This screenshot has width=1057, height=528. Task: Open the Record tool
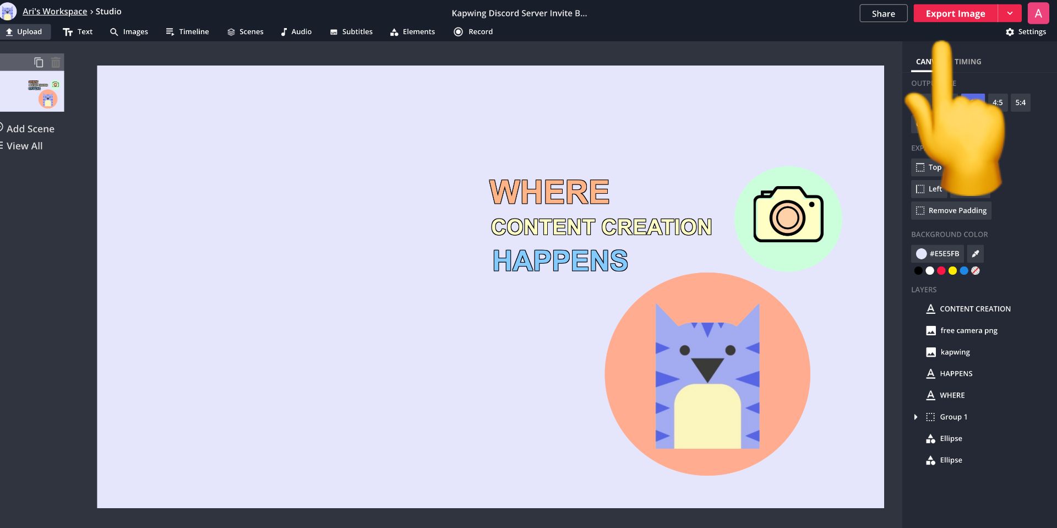[473, 32]
